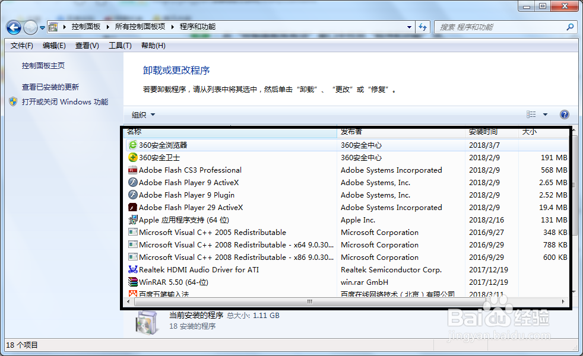Image resolution: width=583 pixels, height=356 pixels.
Task: Open the 工具(T) menu
Action: click(120, 45)
